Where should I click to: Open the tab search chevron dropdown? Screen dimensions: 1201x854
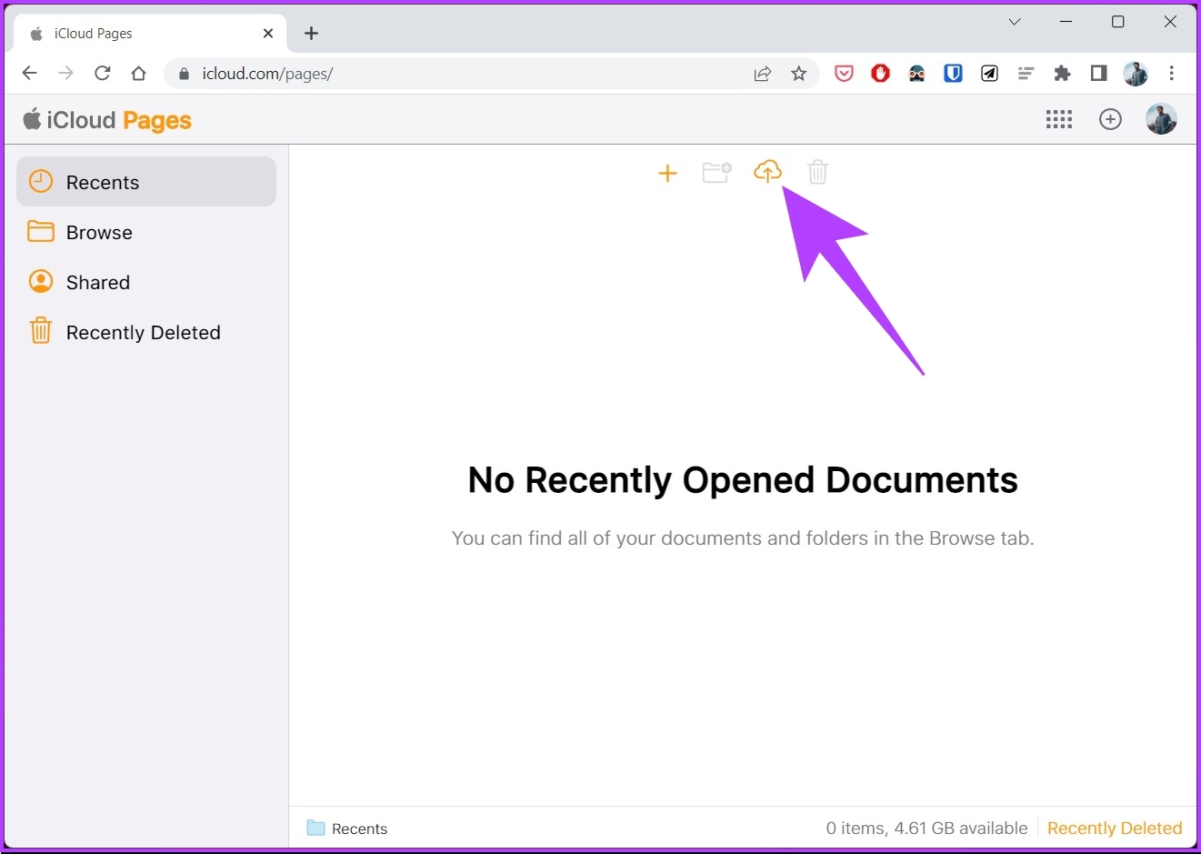(1015, 22)
